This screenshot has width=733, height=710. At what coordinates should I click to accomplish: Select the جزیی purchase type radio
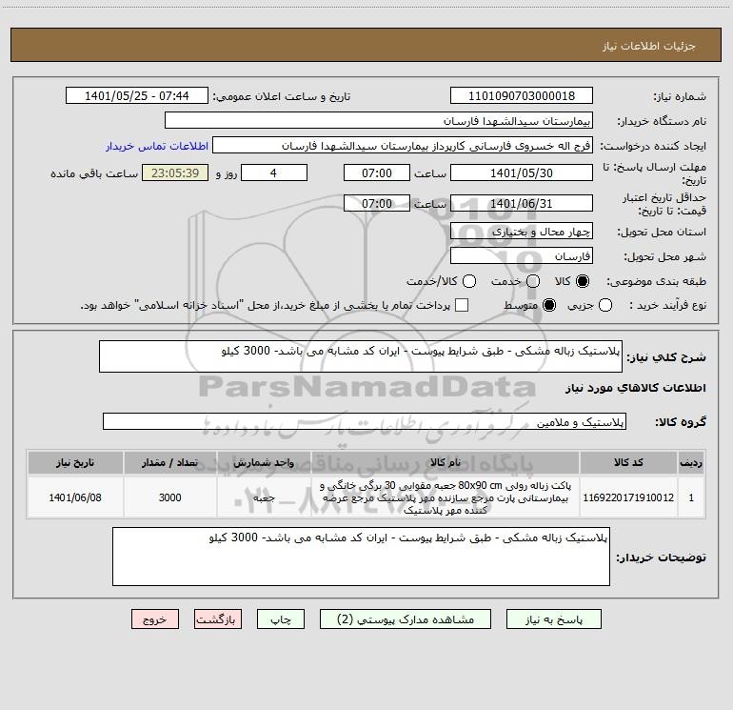(x=605, y=305)
